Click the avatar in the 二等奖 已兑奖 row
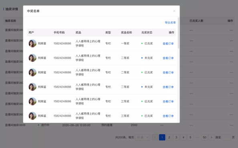The height and width of the screenshot is (148, 238). click(32, 73)
